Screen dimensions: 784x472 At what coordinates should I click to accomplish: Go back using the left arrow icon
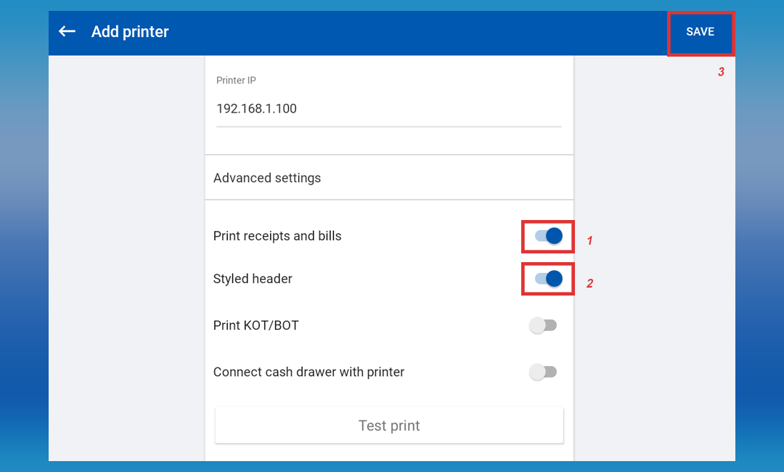click(x=67, y=31)
